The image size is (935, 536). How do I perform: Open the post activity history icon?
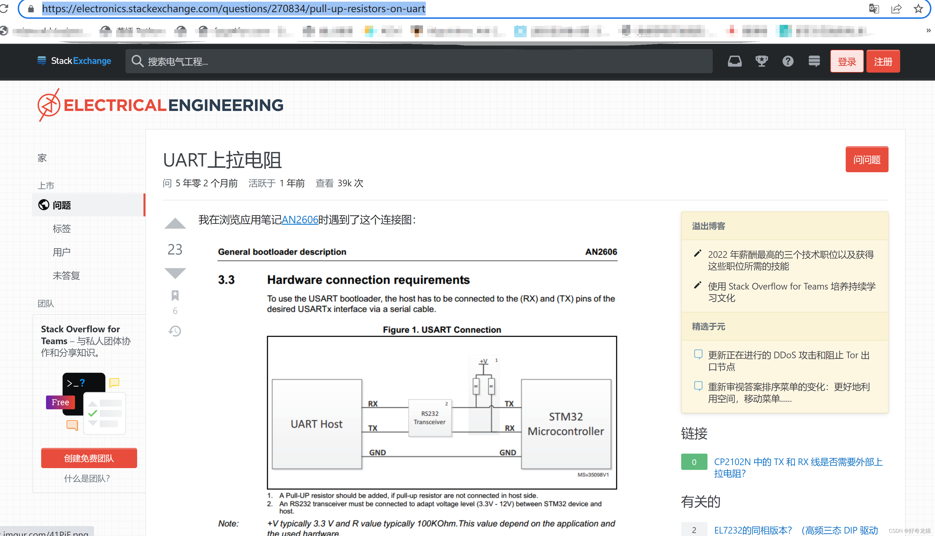(175, 331)
